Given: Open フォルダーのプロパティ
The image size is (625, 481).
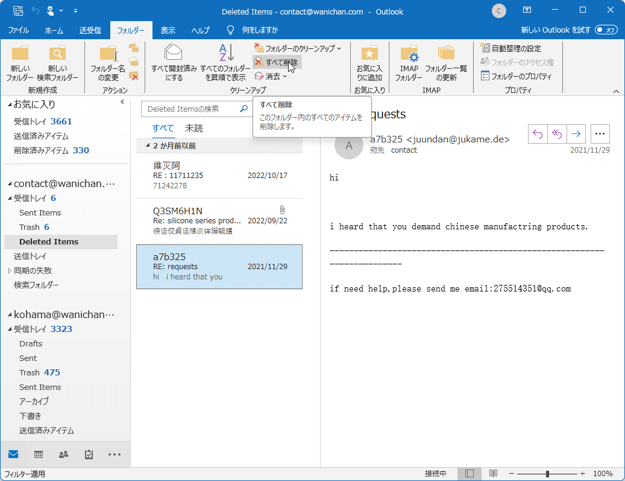Looking at the screenshot, I should click(516, 76).
